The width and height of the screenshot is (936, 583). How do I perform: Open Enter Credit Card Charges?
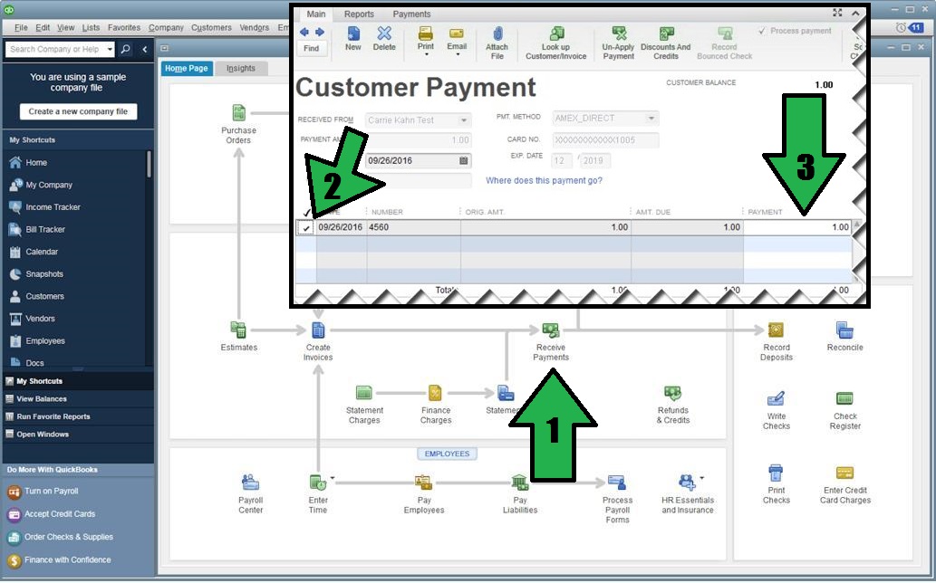point(844,473)
